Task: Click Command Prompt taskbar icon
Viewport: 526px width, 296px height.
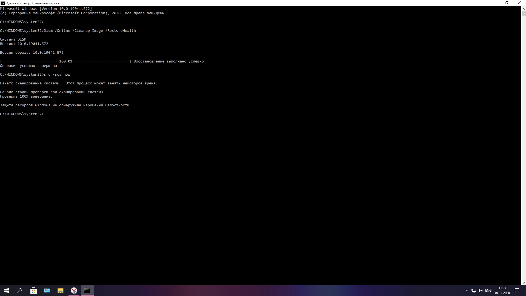Action: tap(87, 291)
